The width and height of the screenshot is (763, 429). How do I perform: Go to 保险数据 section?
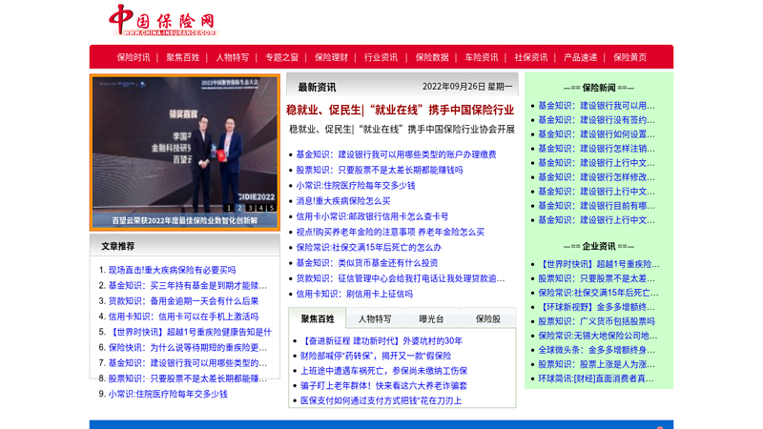tap(432, 57)
